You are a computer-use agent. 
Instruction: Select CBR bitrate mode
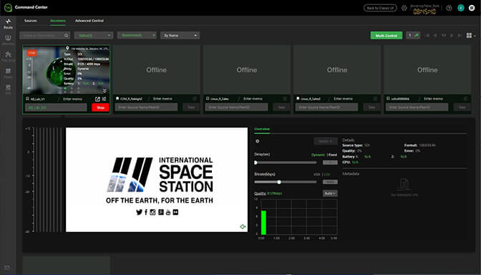point(326,175)
